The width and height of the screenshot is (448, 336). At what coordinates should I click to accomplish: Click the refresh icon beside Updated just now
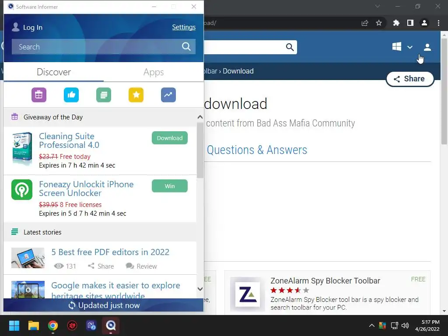[x=72, y=305]
